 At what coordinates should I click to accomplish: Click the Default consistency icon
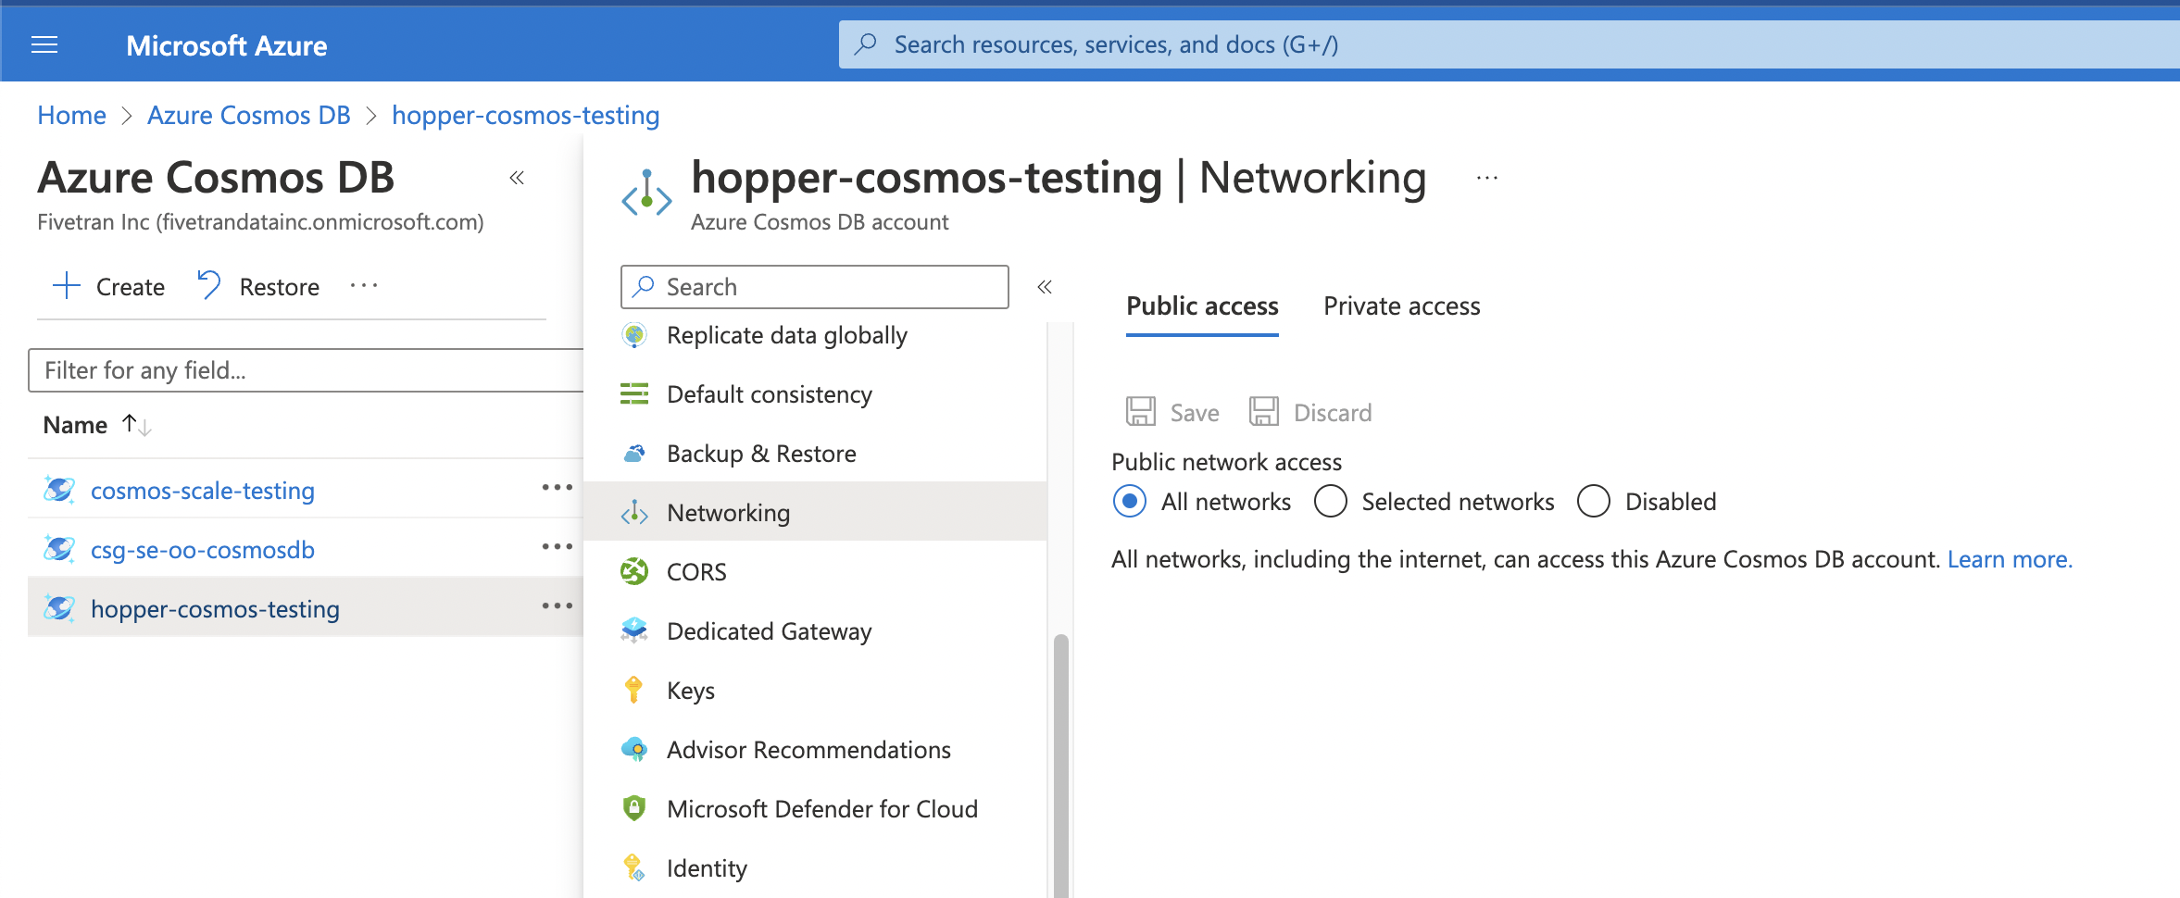(x=634, y=394)
